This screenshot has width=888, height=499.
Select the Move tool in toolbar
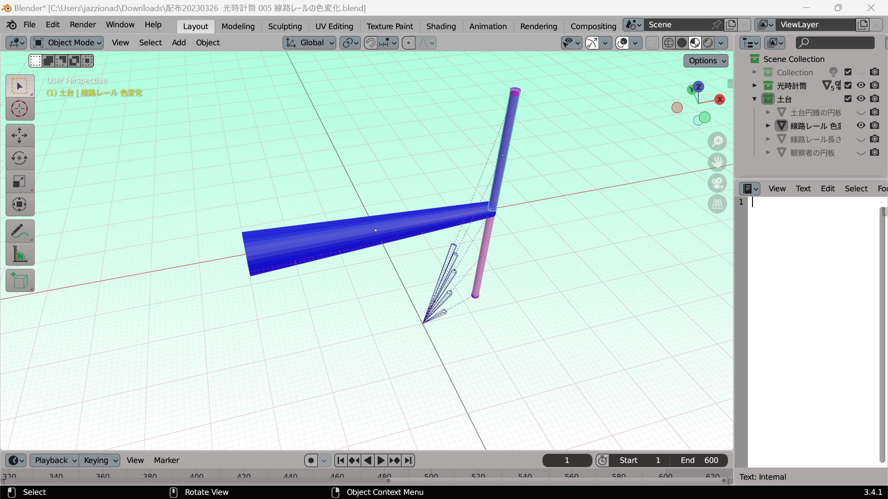[19, 135]
